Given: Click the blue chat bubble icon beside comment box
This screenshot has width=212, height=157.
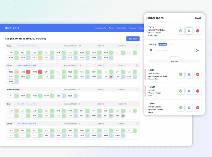Looking at the screenshot, I should (x=151, y=50).
